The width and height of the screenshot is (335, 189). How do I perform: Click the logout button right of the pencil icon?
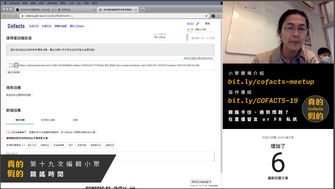pos(208,24)
